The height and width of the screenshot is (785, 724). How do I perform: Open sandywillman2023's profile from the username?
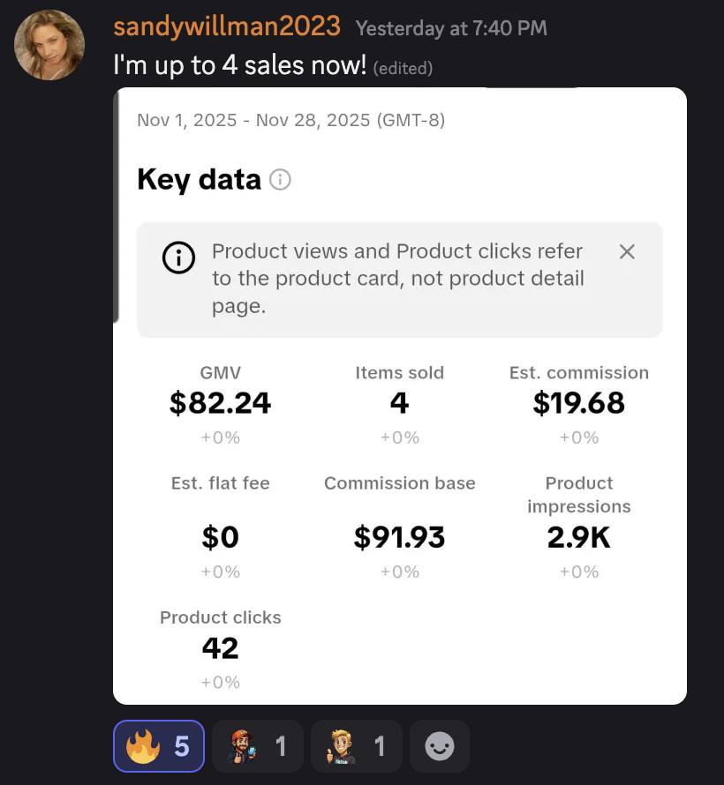click(226, 26)
